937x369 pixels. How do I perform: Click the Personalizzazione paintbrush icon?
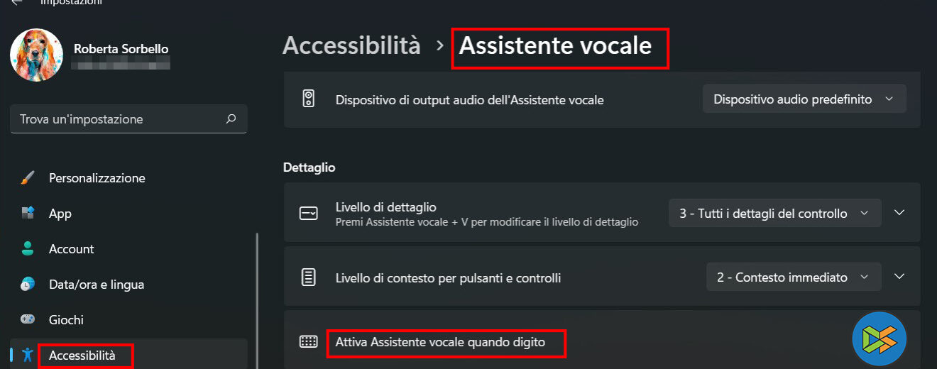28,178
